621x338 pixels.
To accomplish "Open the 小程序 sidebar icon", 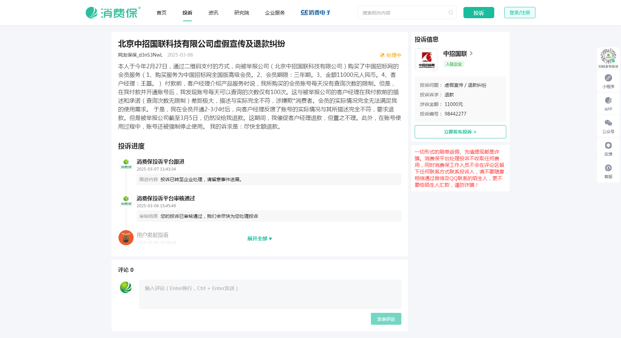I will pyautogui.click(x=608, y=81).
